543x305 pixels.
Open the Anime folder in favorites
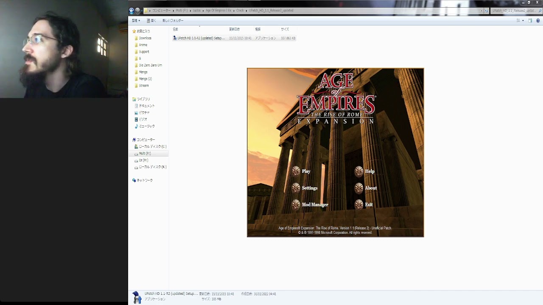point(143,45)
